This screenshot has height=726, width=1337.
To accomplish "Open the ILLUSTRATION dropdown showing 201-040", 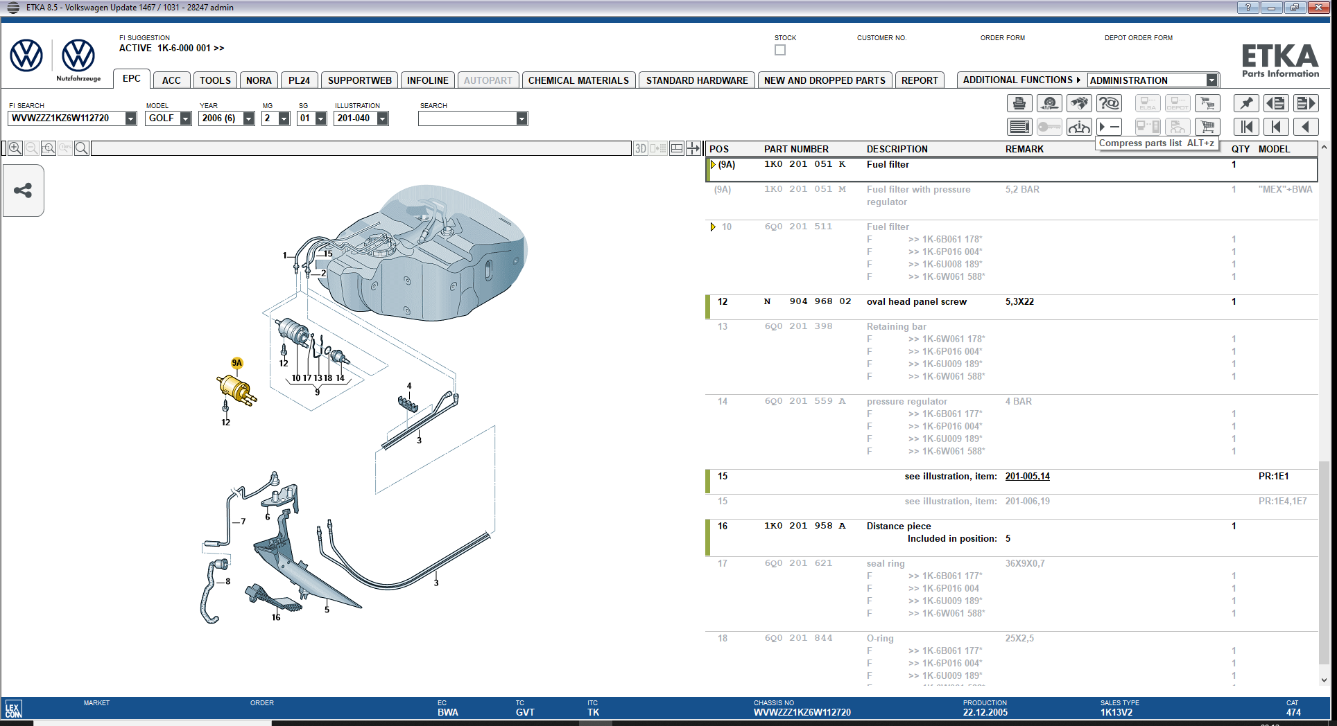I will (382, 118).
